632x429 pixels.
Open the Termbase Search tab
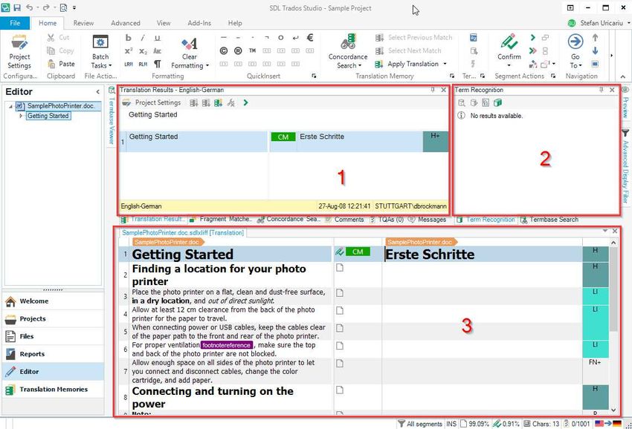[549, 220]
